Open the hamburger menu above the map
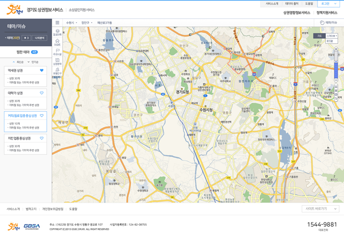The height and width of the screenshot is (239, 344). coord(57,23)
